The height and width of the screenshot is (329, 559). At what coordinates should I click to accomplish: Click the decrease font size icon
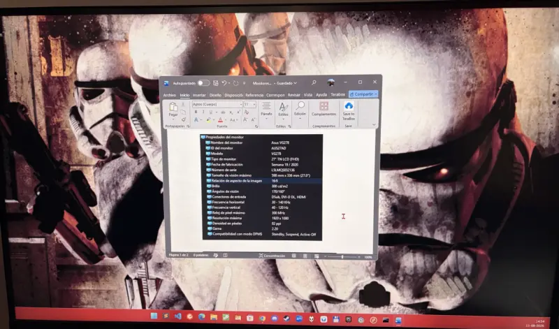click(x=253, y=119)
